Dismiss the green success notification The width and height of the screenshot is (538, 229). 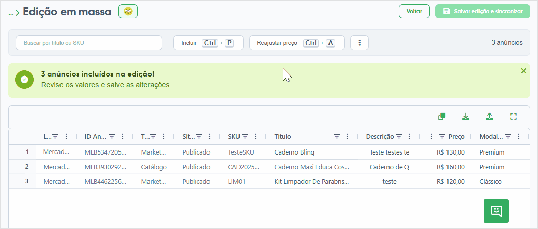[523, 71]
